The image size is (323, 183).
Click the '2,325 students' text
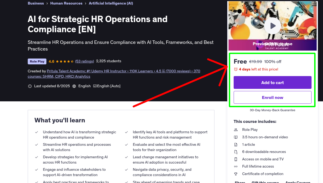point(109,61)
